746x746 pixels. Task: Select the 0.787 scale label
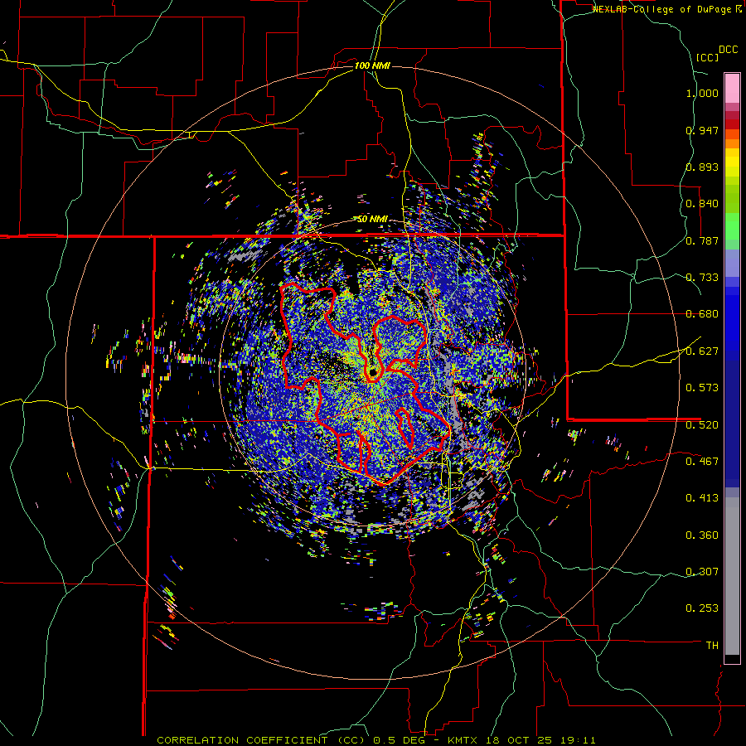coord(702,240)
